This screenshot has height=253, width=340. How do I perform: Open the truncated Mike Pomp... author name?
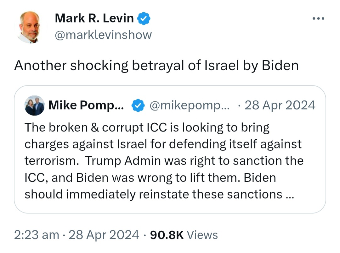(x=86, y=105)
